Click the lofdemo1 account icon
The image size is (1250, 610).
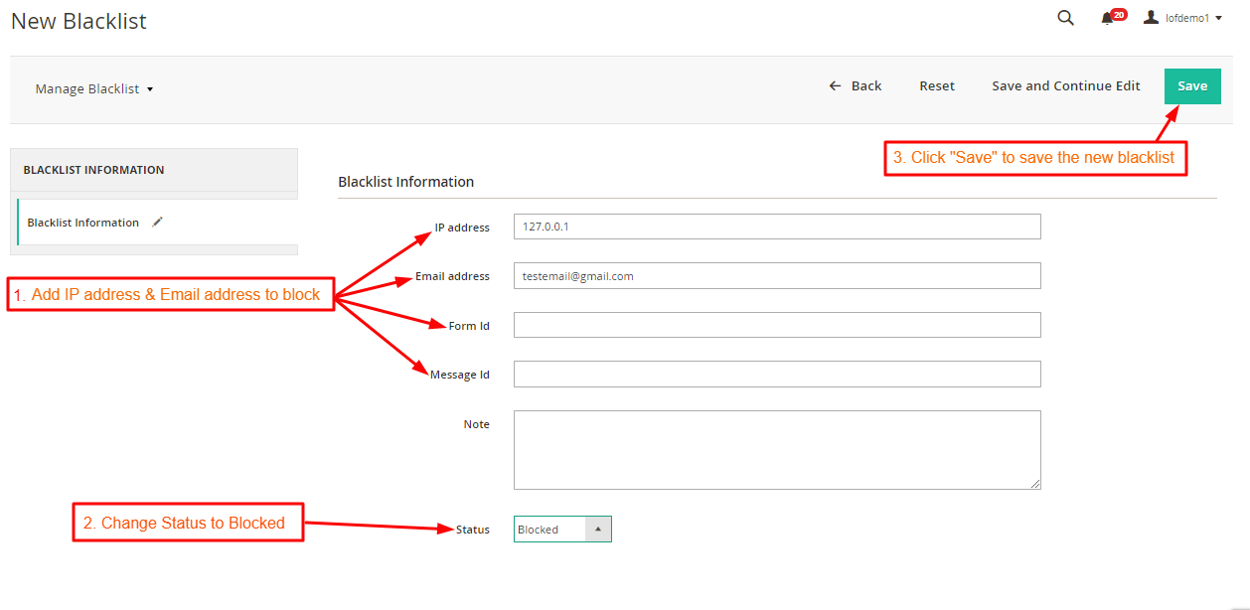[1150, 17]
